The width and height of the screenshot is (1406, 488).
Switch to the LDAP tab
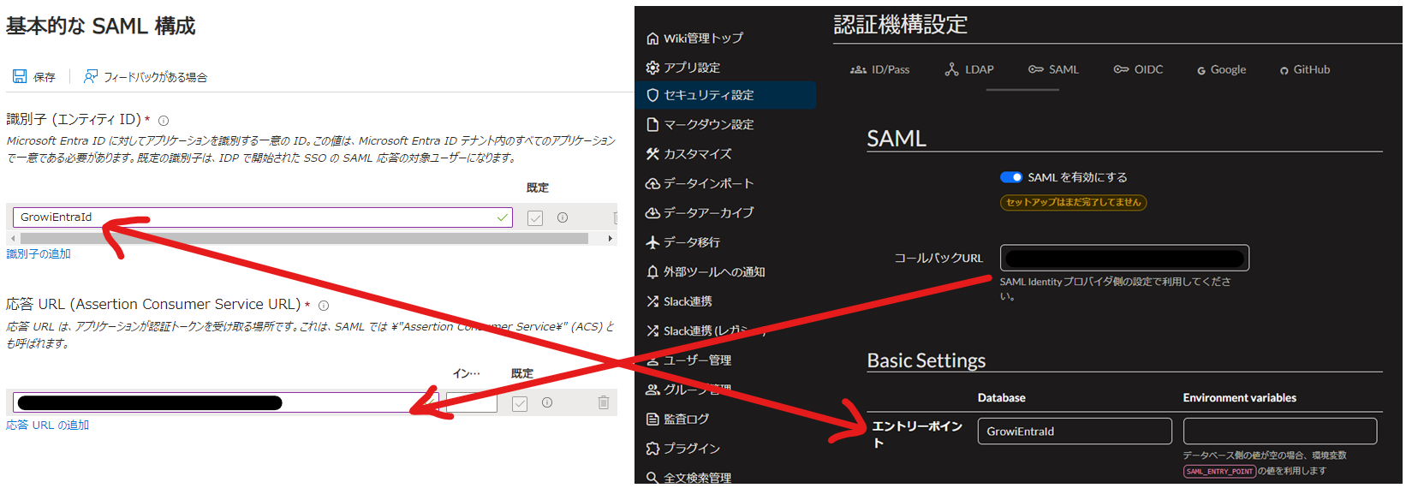(x=969, y=69)
